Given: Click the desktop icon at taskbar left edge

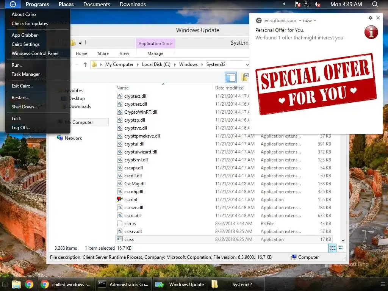Looking at the screenshot, I should 5,285.
